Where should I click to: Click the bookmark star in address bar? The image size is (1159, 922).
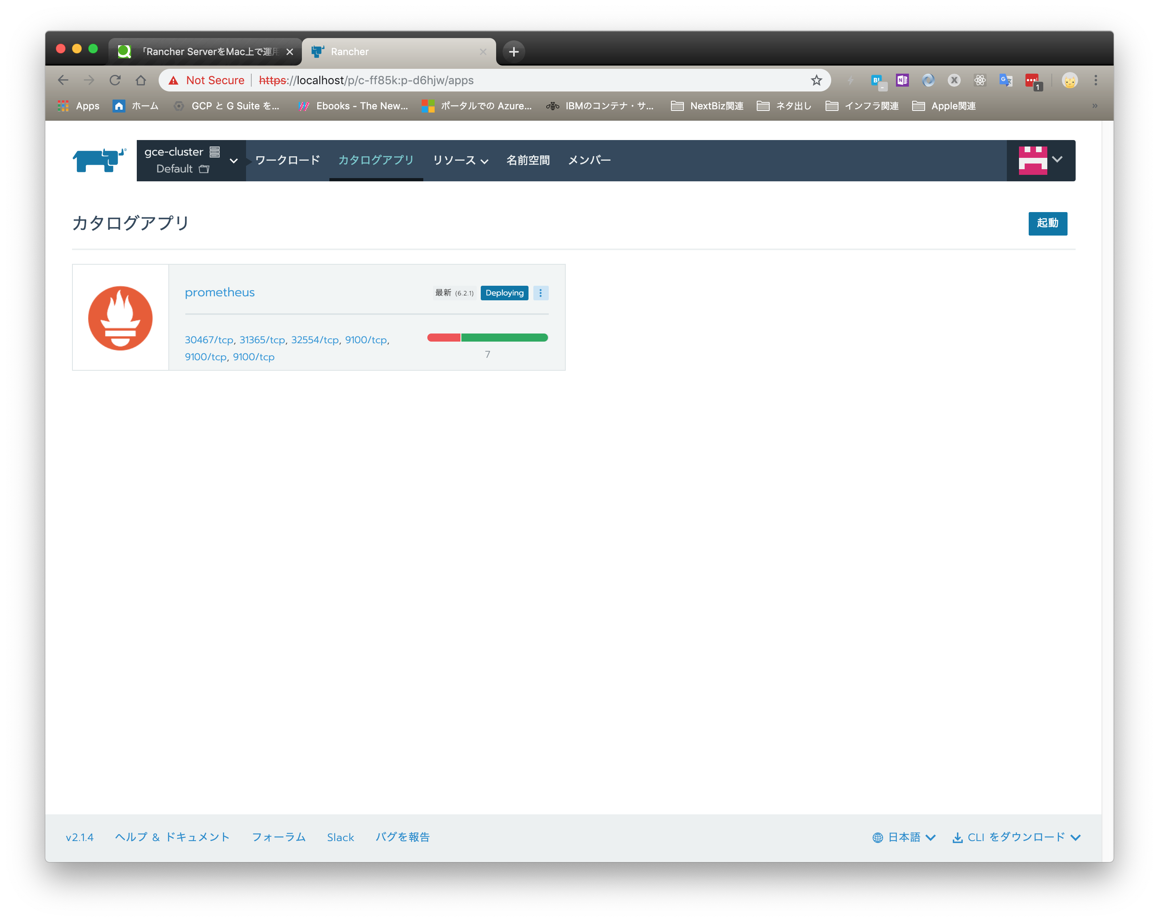tap(816, 80)
